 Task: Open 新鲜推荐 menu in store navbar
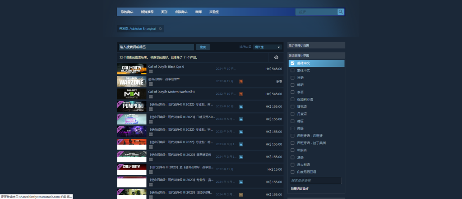(x=147, y=12)
